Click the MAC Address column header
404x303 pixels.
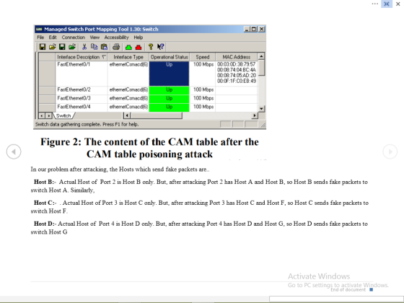pos(237,57)
